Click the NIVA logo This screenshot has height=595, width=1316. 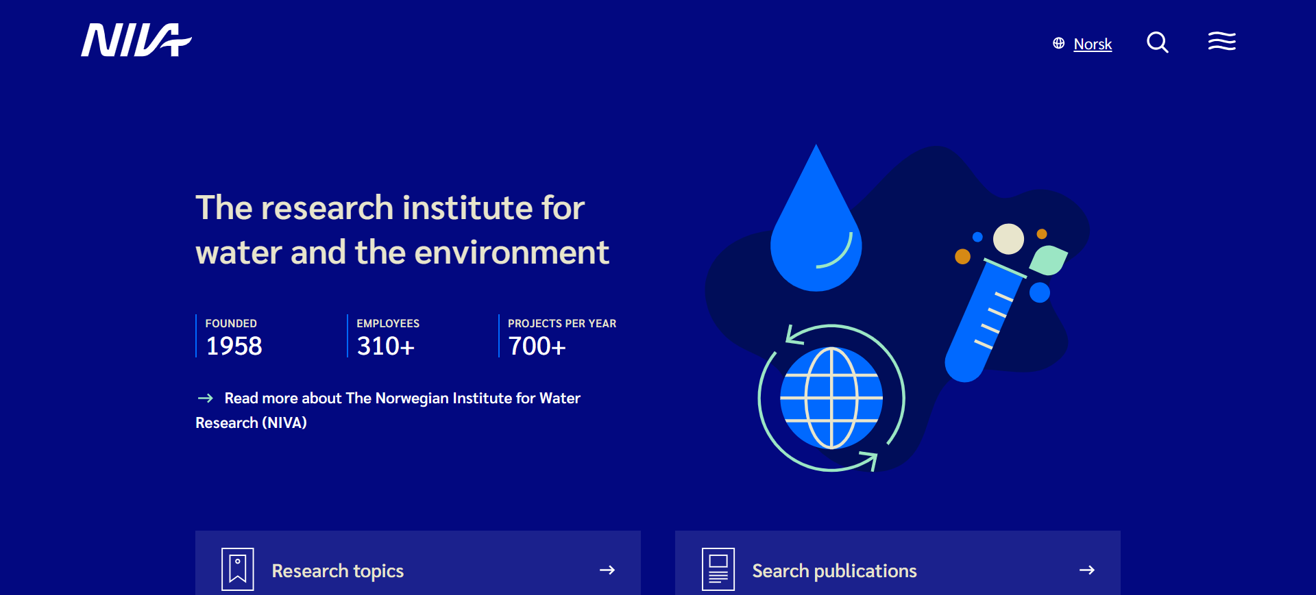tap(136, 40)
